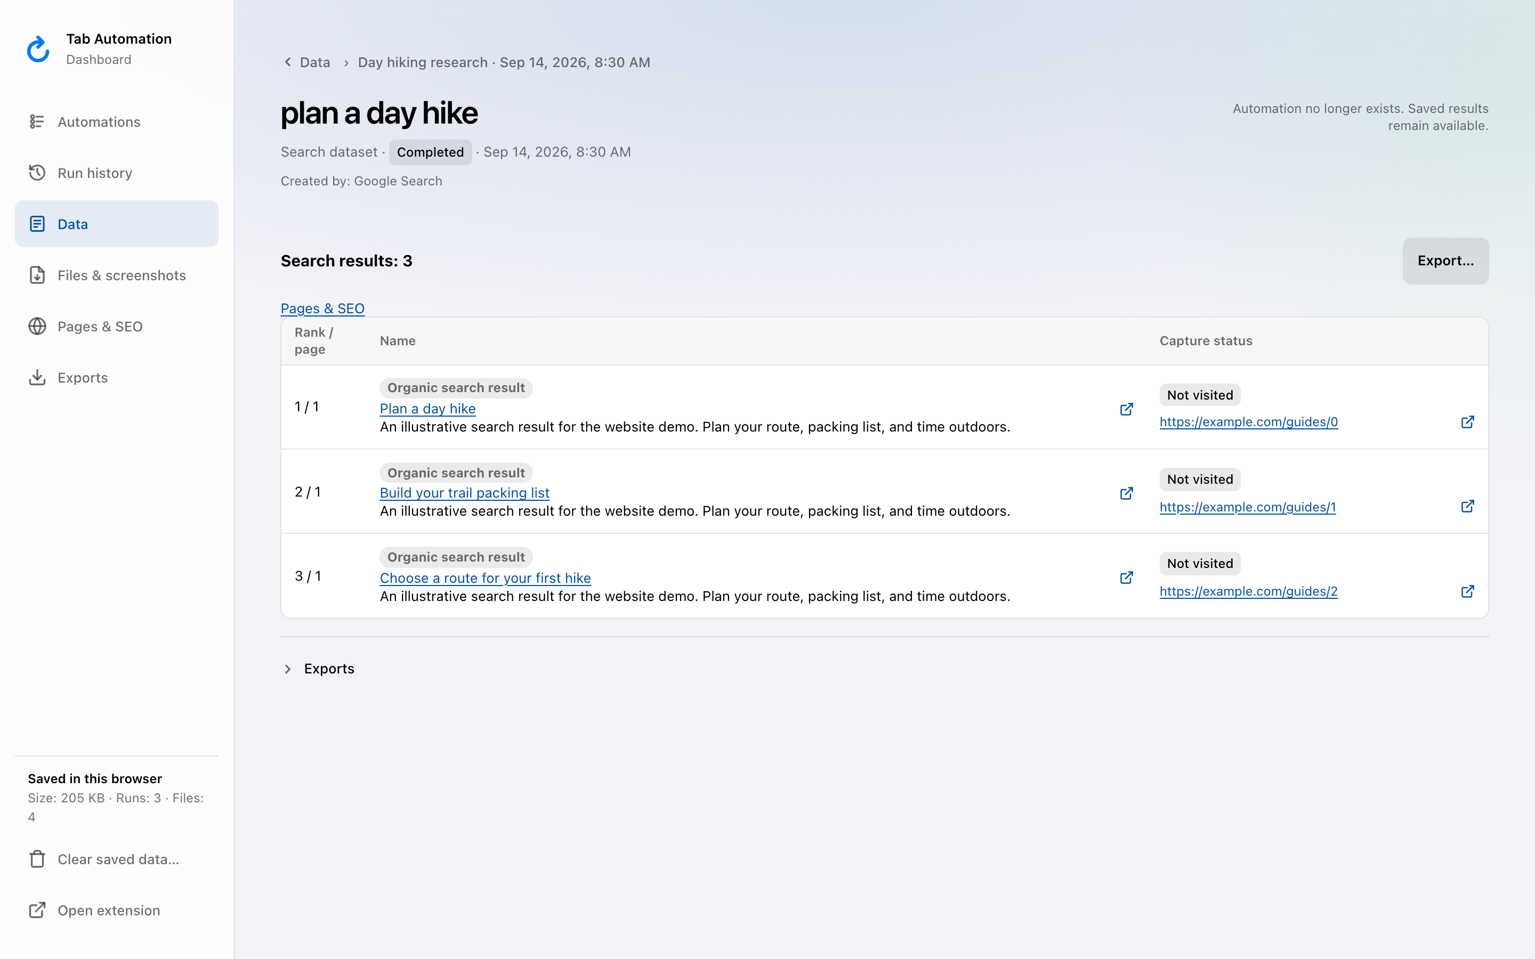
Task: Click the Files & screenshots file icon
Action: [x=37, y=275]
